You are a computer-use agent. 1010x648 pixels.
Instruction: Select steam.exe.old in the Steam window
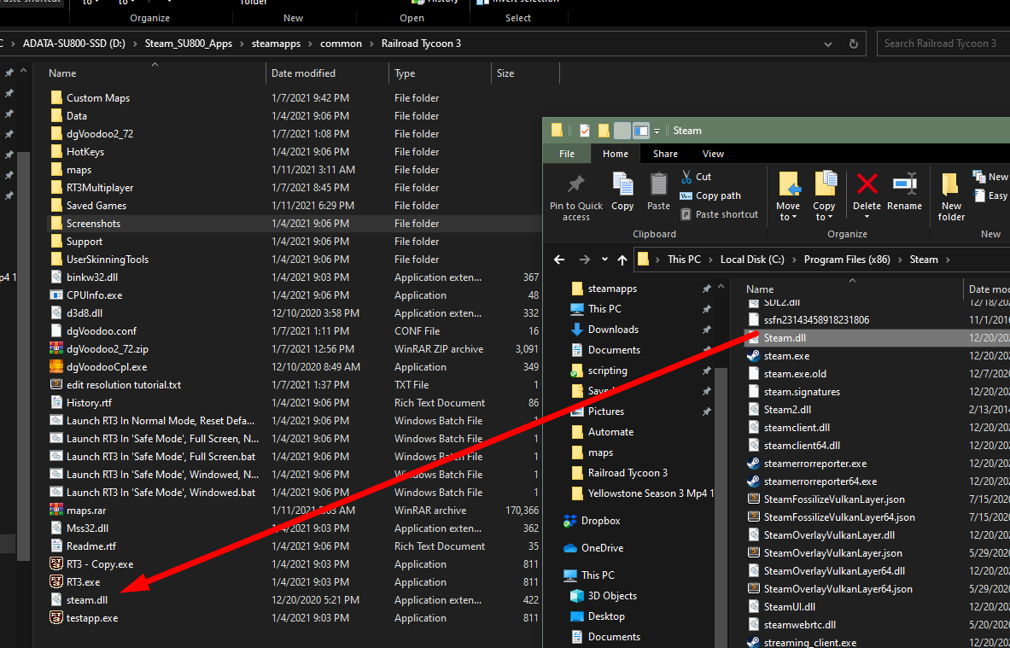tap(795, 374)
